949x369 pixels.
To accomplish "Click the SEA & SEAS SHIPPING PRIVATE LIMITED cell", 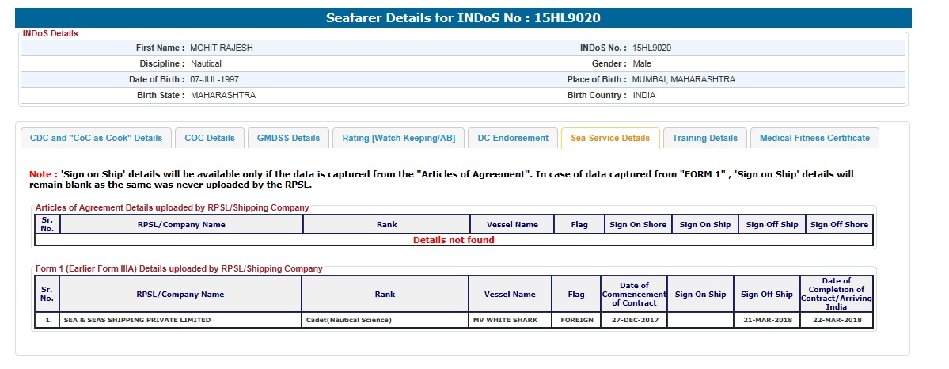I will click(x=138, y=320).
